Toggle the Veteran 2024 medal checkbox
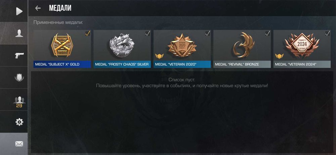The width and height of the screenshot is (336, 155). [x=328, y=34]
